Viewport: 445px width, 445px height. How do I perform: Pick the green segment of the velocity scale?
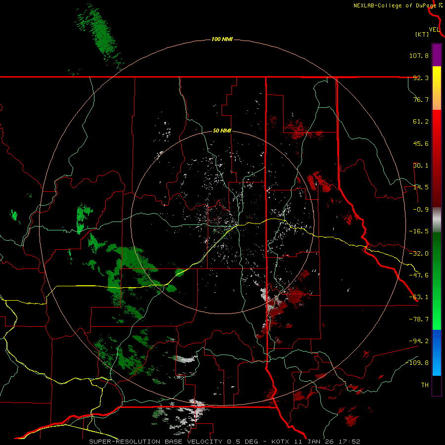click(x=437, y=281)
